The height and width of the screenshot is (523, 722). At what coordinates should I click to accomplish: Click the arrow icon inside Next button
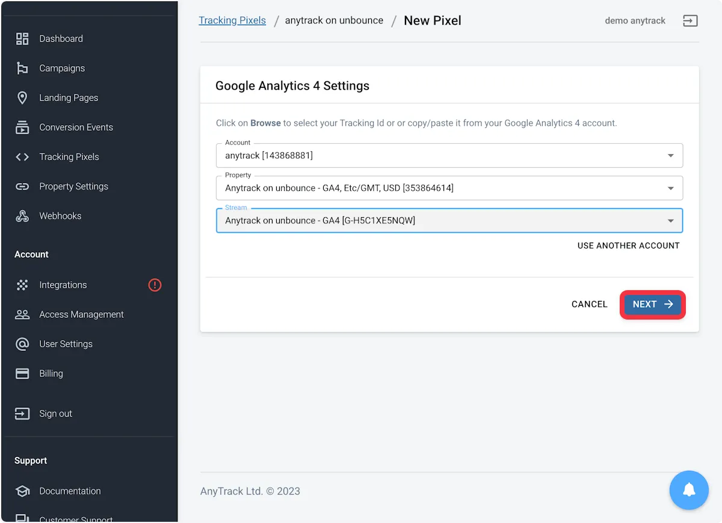point(668,304)
